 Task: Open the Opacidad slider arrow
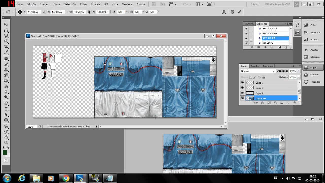pos(298,71)
